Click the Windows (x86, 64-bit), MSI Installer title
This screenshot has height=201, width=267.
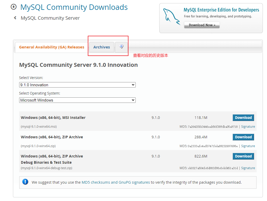coord(53,118)
